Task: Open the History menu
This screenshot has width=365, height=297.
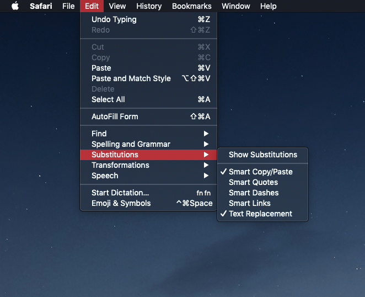Action: pyautogui.click(x=149, y=6)
